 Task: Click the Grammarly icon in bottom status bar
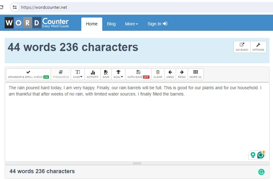pyautogui.click(x=261, y=172)
